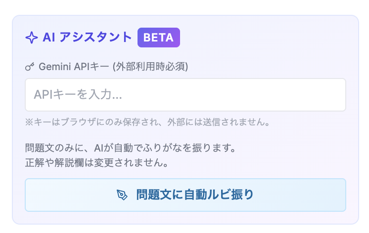
Task: Click the purple BETA badge
Action: click(x=158, y=38)
